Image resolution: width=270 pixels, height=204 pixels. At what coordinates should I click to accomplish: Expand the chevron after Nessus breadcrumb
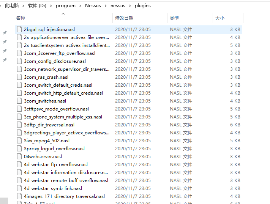[106, 6]
